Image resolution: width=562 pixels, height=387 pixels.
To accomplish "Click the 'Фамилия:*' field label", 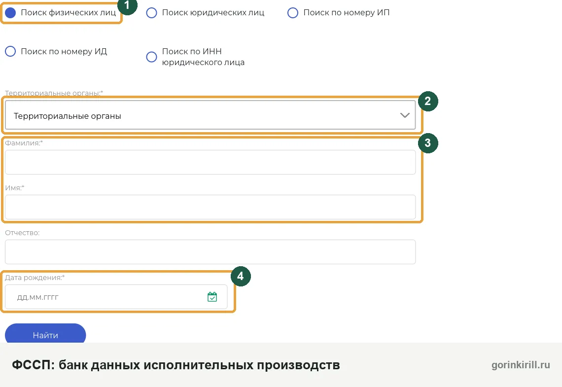I will (x=24, y=143).
